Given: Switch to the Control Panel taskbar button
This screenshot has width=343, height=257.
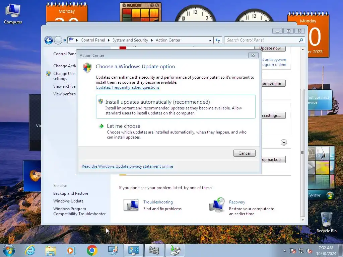Looking at the screenshot, I should click(x=133, y=250).
